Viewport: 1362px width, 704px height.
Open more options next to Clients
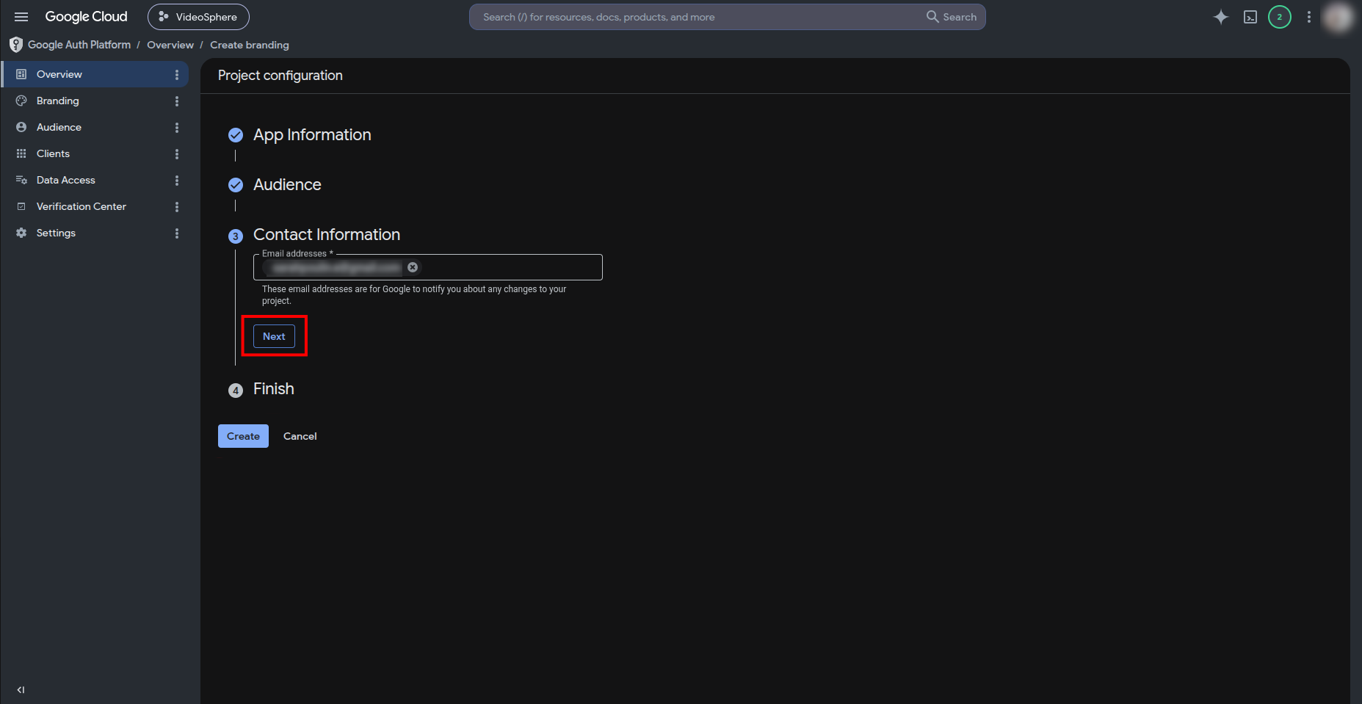(177, 154)
